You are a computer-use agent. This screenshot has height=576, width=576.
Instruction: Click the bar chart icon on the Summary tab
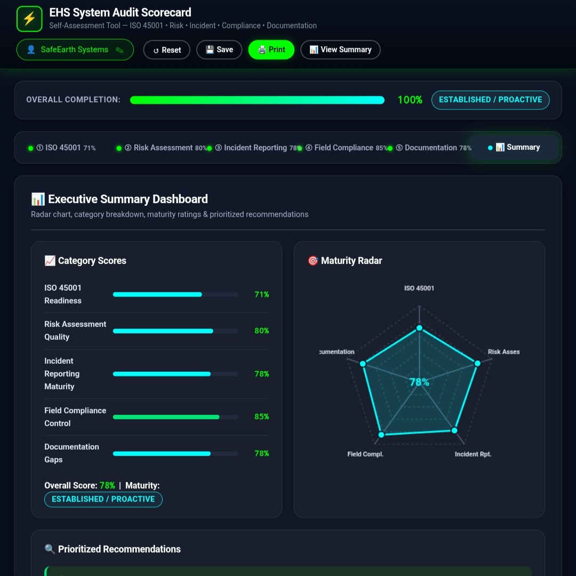[500, 147]
